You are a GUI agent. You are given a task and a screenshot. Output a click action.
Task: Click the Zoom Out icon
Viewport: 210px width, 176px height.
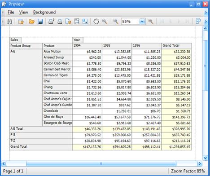(116, 22)
